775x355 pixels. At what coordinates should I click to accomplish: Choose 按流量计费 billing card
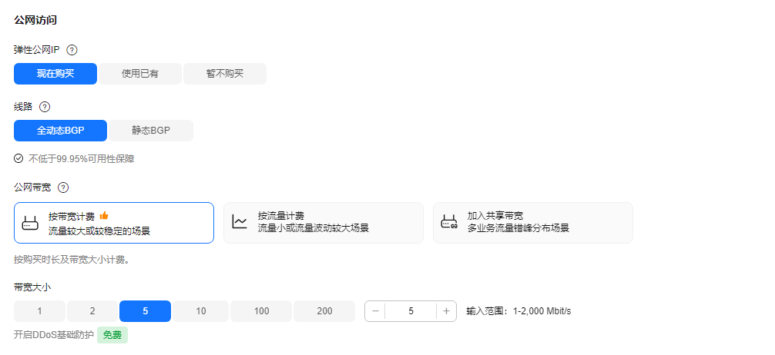[x=324, y=223]
